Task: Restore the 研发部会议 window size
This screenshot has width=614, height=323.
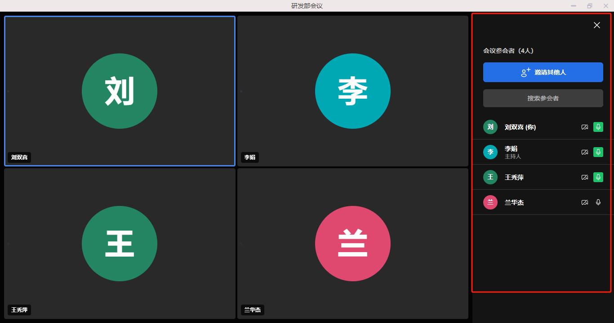Action: coord(589,6)
